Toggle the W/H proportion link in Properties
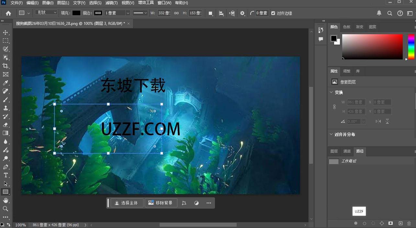 334,107
